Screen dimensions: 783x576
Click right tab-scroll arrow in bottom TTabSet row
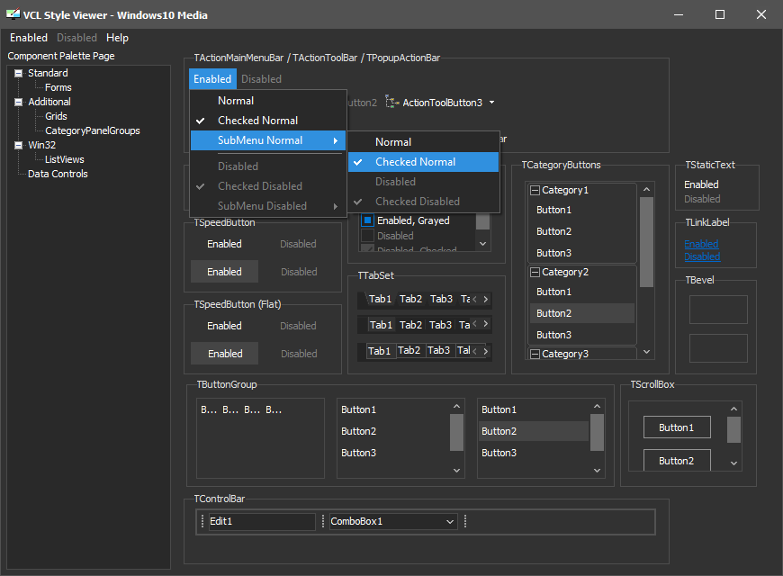[x=485, y=351]
